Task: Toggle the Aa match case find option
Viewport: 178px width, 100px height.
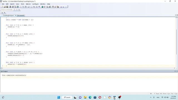Action: click(x=19, y=10)
